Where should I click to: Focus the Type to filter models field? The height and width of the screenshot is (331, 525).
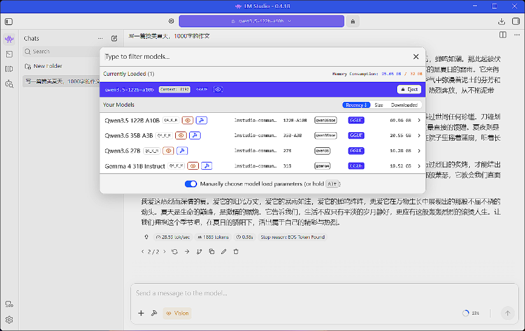[256, 56]
